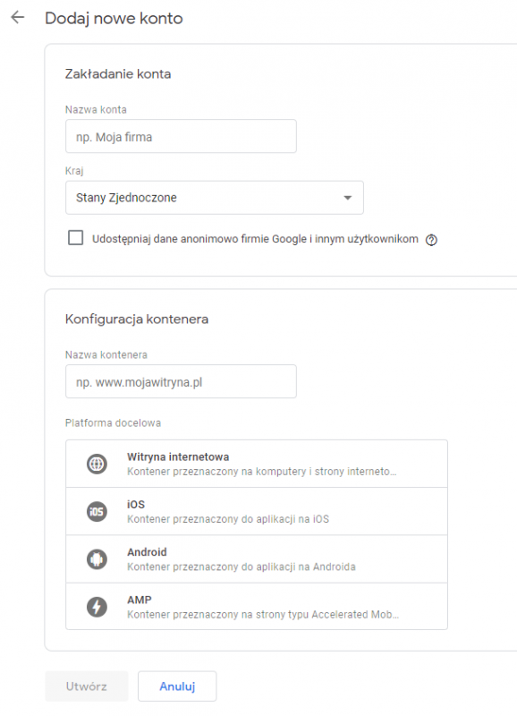Image resolution: width=517 pixels, height=716 pixels.
Task: Expand the Stany Zjednoczone selection box
Action: (x=215, y=198)
